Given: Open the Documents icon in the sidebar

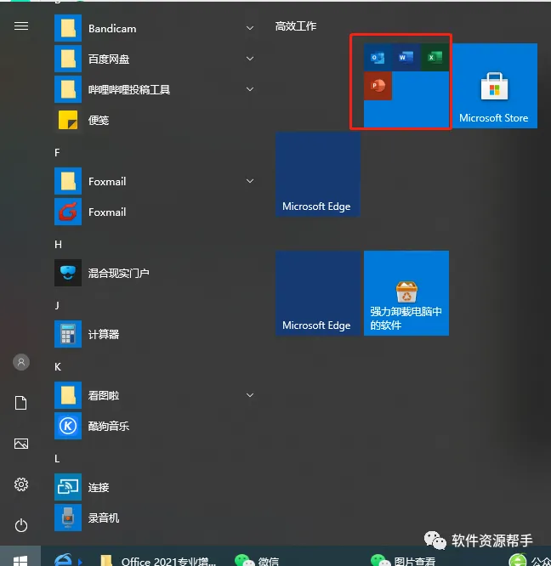Looking at the screenshot, I should point(21,403).
